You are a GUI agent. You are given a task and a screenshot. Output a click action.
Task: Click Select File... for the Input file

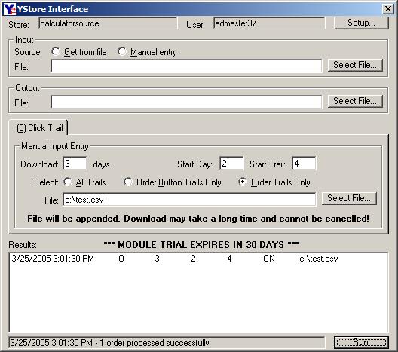(x=355, y=65)
